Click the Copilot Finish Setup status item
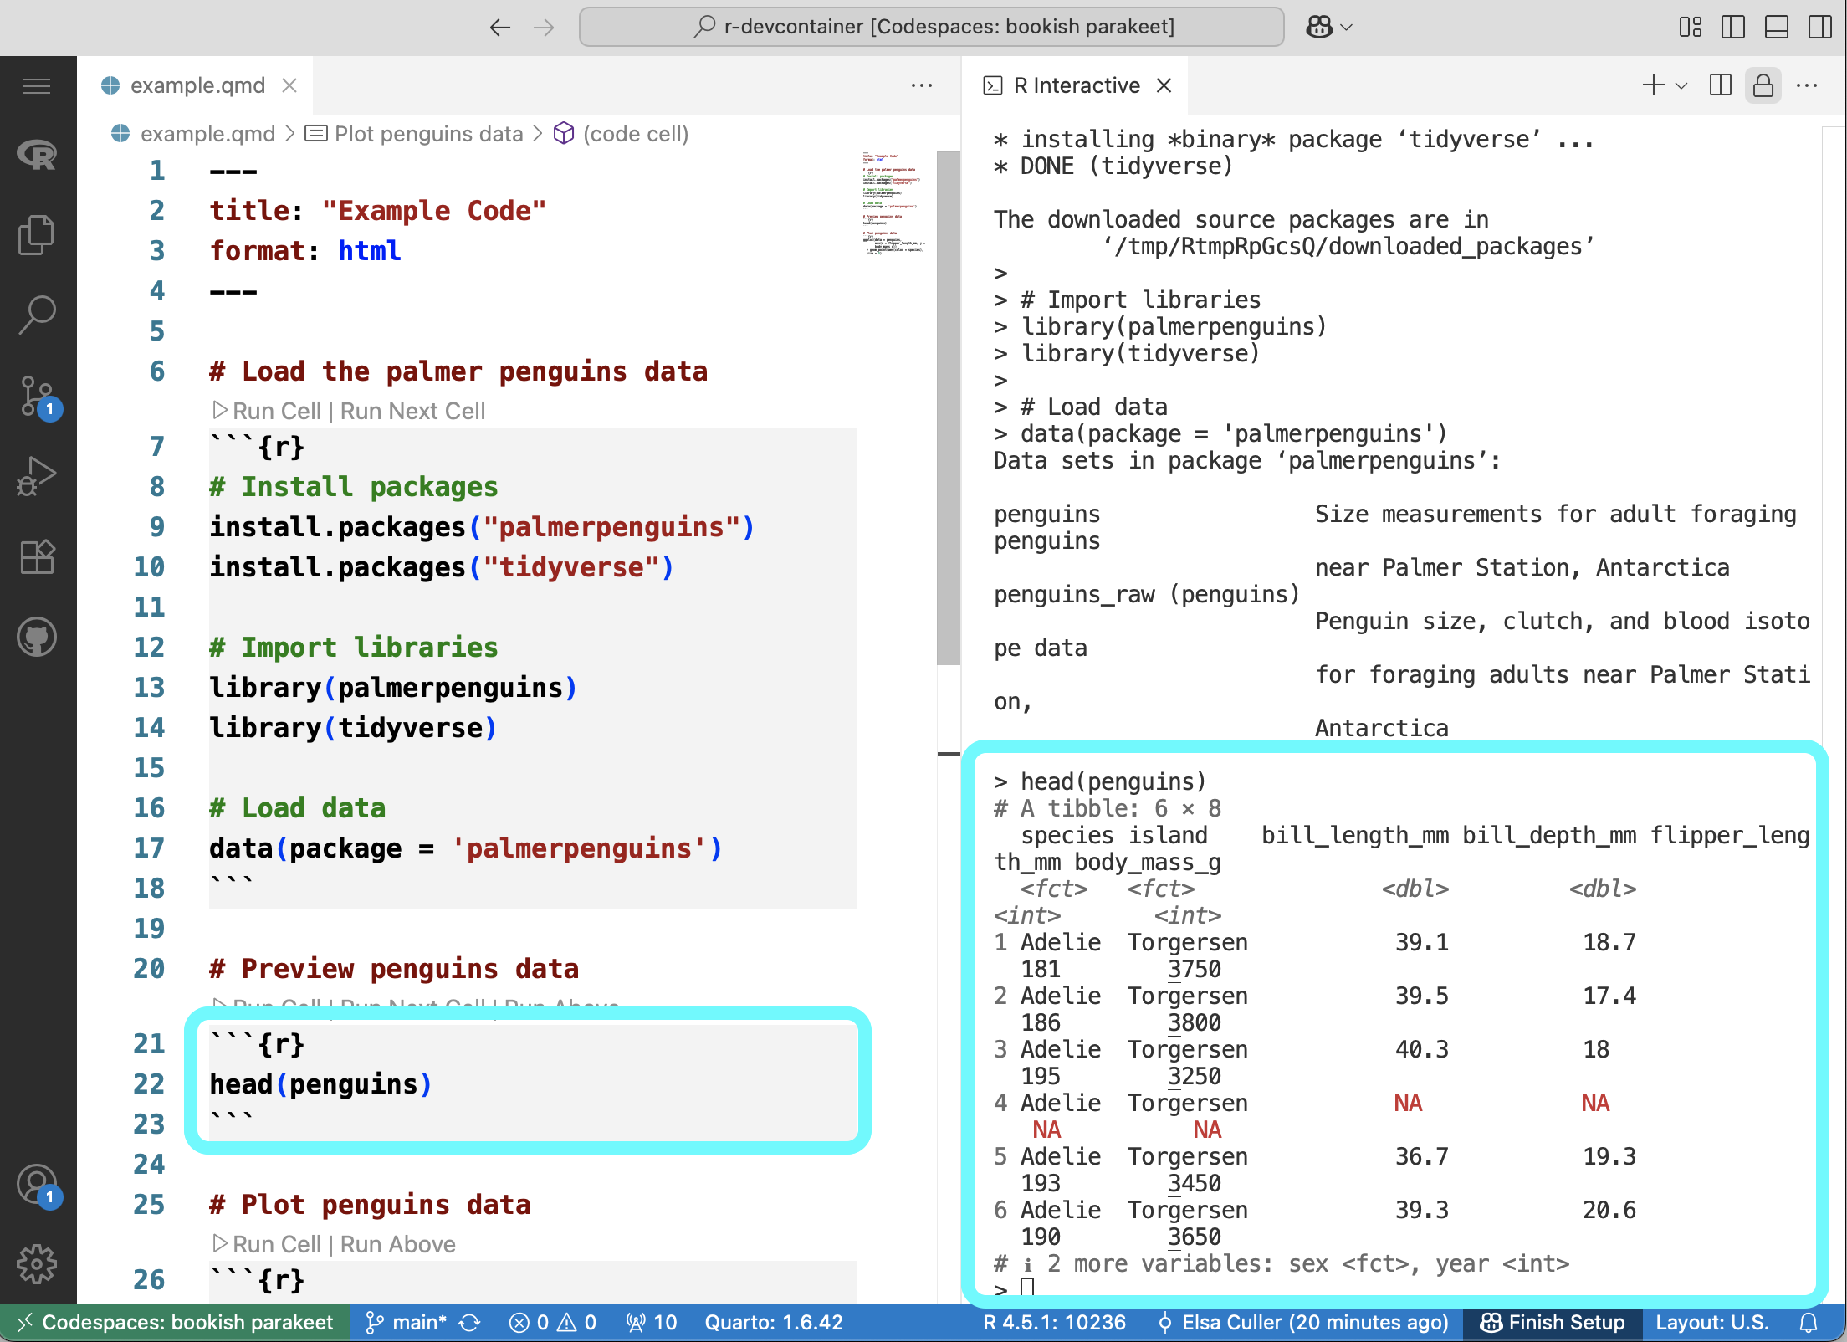Screen dimensions: 1847x1342 1553,1323
